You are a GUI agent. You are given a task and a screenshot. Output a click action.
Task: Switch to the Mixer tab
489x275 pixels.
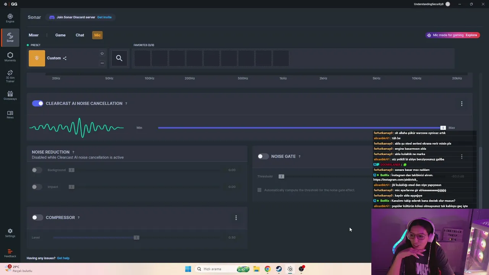(x=34, y=35)
